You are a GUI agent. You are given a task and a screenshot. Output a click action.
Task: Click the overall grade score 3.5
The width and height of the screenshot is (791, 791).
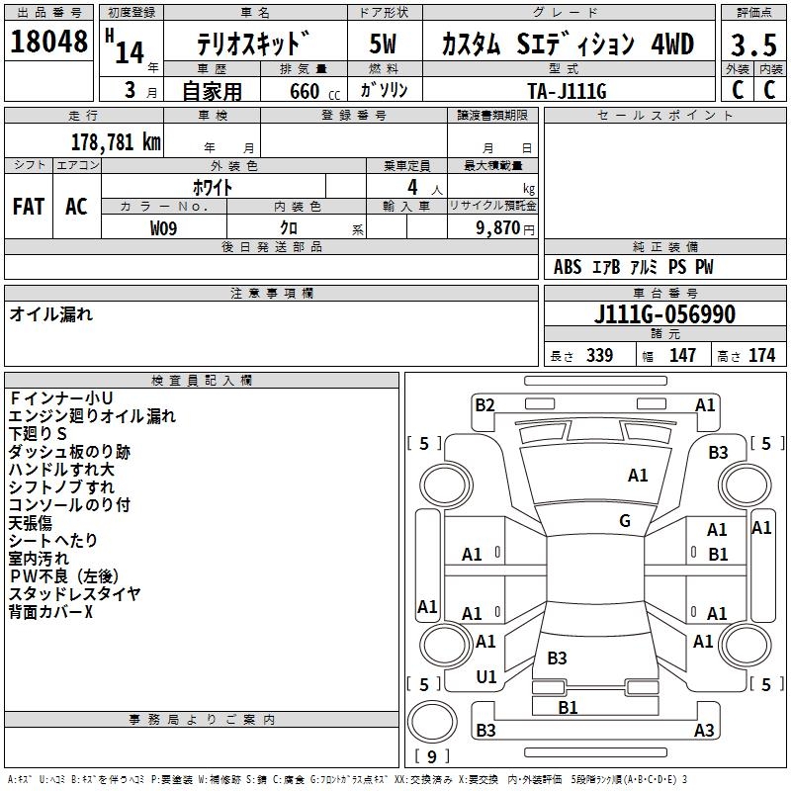click(751, 44)
